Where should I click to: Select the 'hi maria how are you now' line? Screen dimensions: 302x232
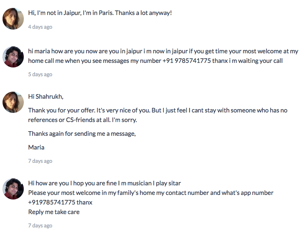(163, 51)
